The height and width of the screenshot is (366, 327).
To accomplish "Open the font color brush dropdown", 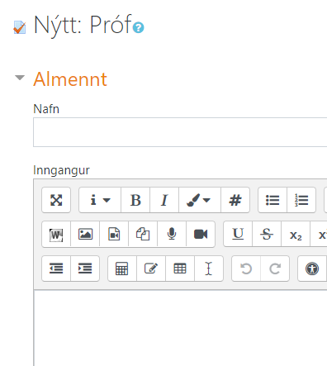I will (x=200, y=200).
